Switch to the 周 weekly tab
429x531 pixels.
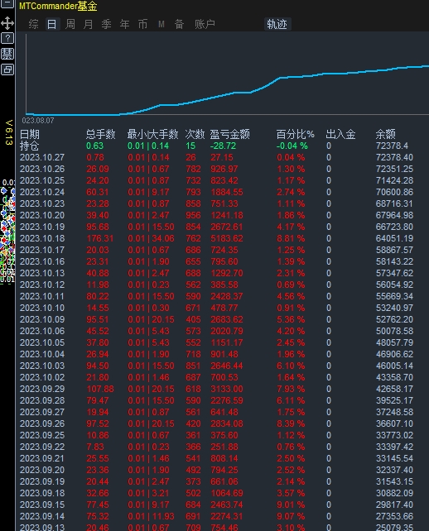[x=70, y=24]
